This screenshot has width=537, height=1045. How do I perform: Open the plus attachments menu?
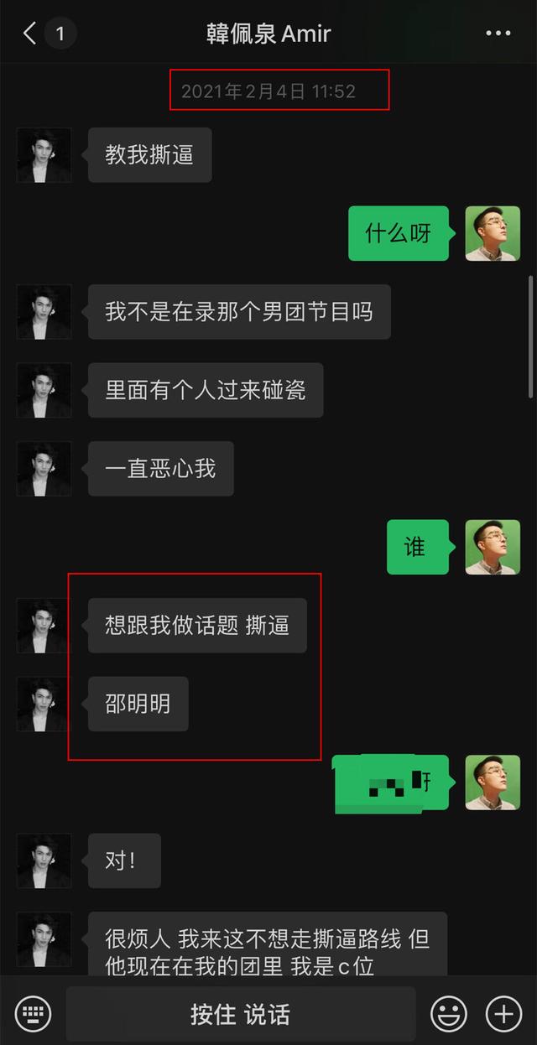click(x=503, y=1014)
